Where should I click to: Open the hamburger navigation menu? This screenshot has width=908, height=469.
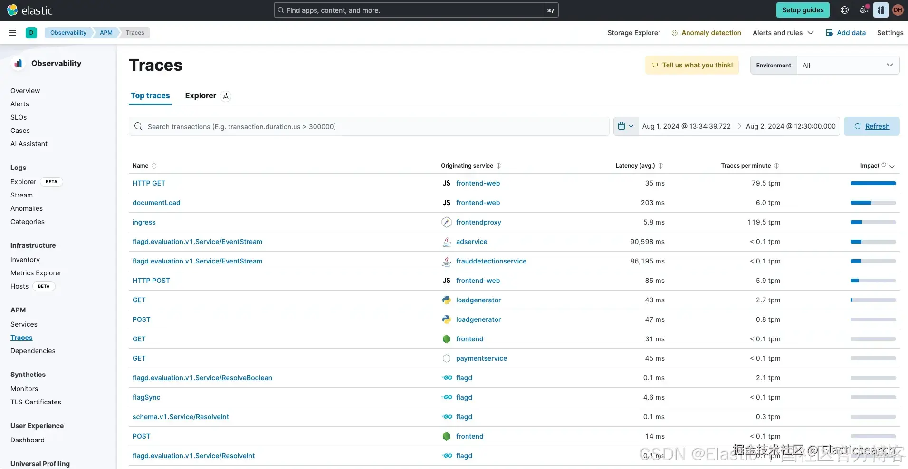click(12, 33)
